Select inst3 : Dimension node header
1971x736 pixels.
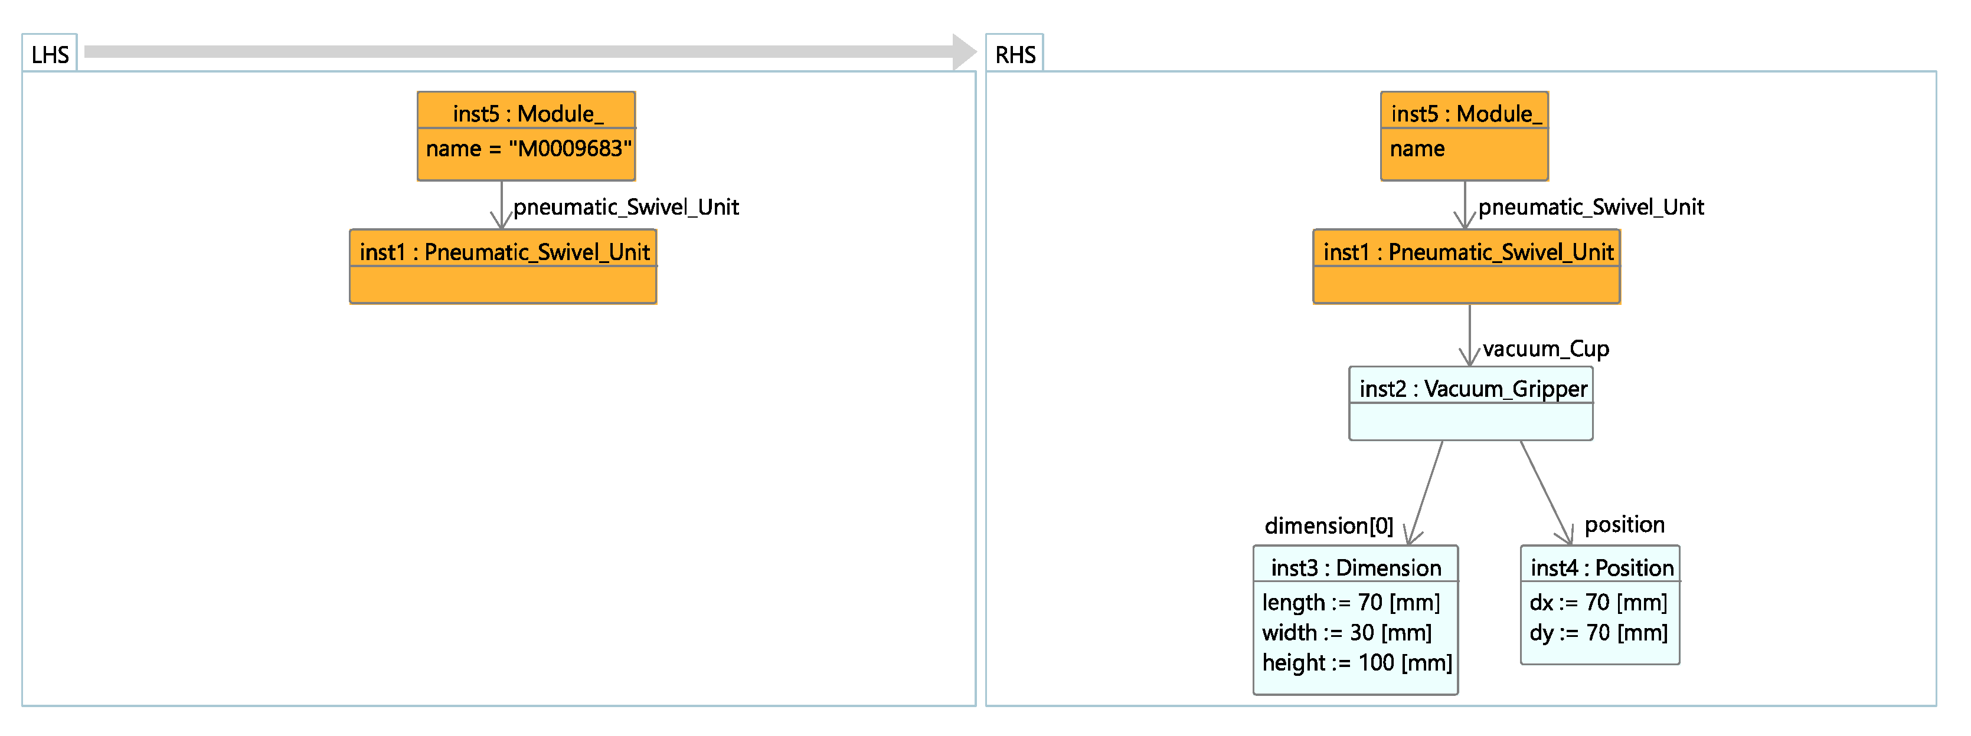click(x=1356, y=568)
